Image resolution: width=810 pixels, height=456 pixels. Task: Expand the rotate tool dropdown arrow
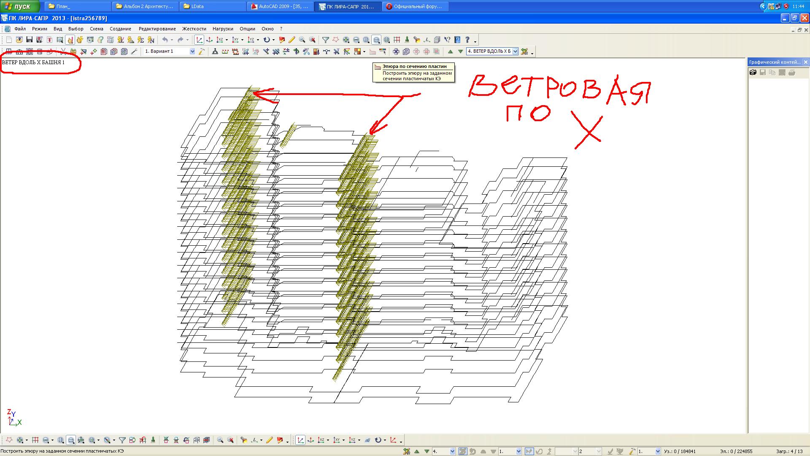tap(273, 40)
